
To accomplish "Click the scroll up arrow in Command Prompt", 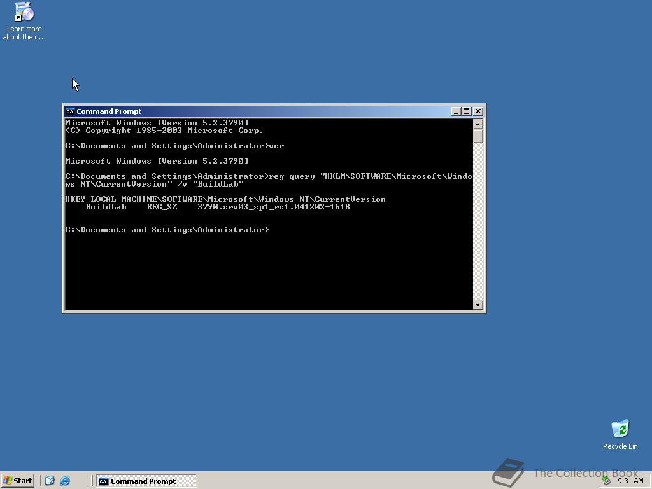I will point(478,124).
